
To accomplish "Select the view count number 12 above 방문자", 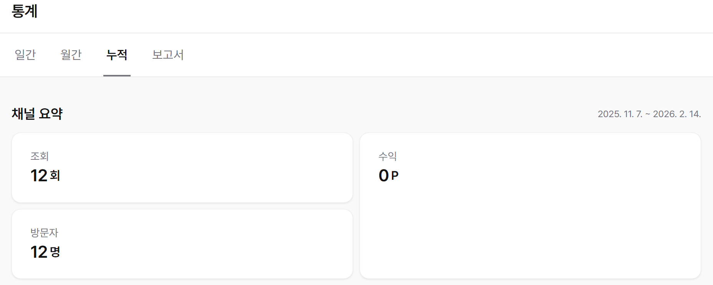I will point(39,176).
